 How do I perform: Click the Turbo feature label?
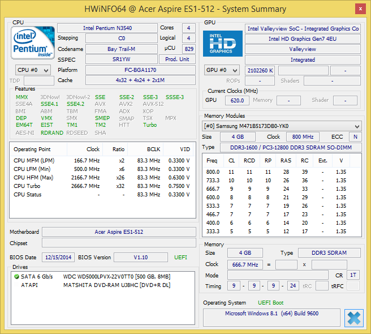(149, 125)
